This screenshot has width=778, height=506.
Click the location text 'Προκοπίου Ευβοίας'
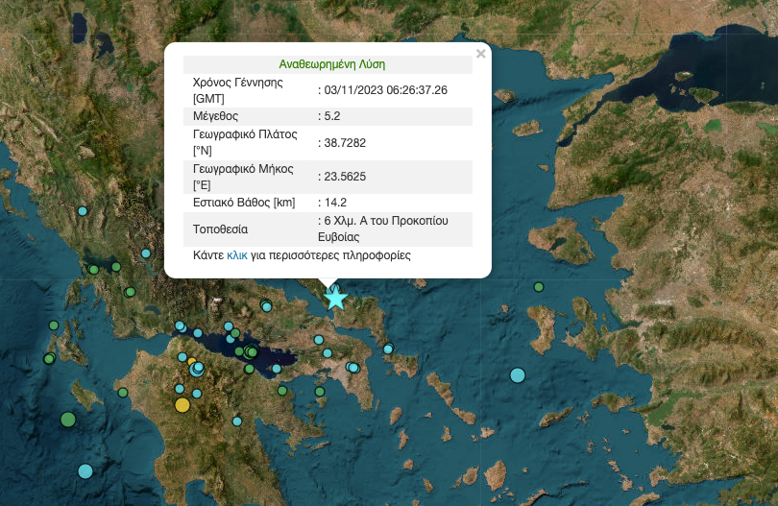(383, 229)
